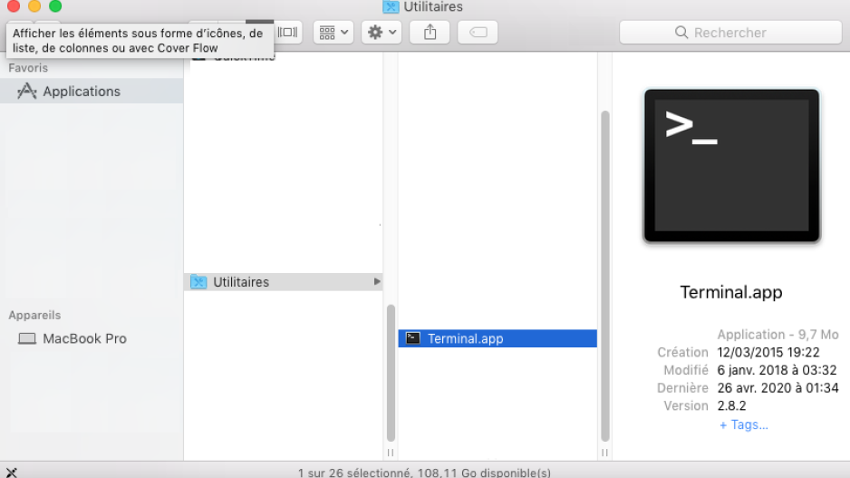Click the creation date 12/03/2015 19:22
The image size is (850, 478).
click(x=768, y=352)
